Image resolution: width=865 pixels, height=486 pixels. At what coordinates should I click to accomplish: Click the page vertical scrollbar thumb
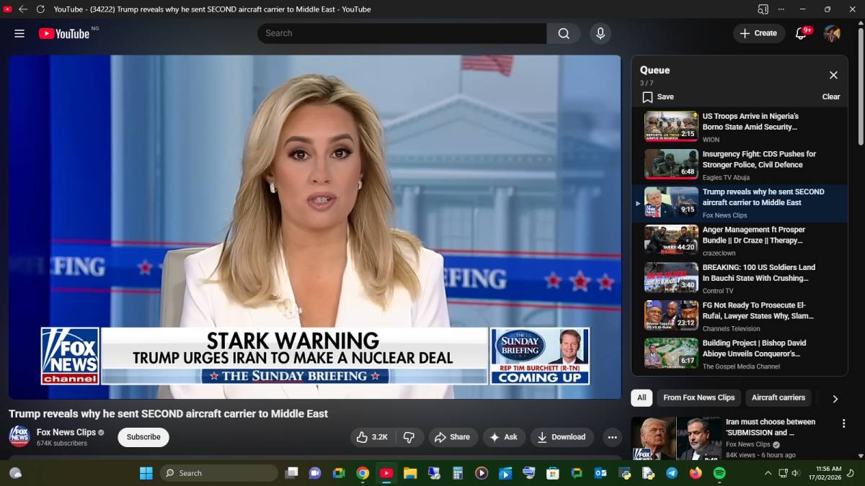[x=861, y=86]
